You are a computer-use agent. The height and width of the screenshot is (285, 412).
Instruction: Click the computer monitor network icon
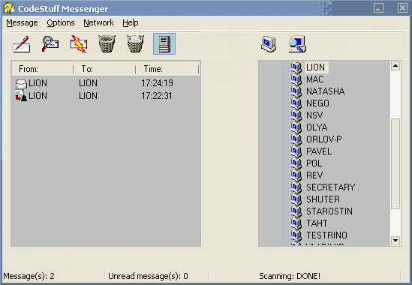coord(268,44)
